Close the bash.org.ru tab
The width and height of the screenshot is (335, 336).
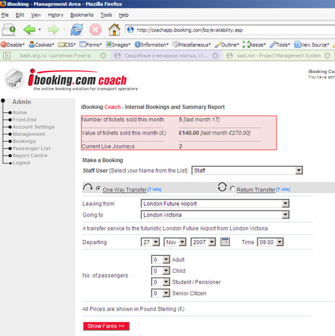pos(103,56)
